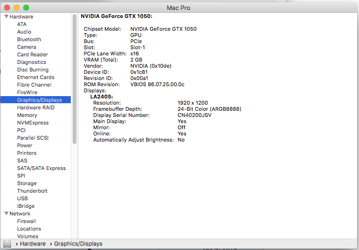Open the Printers entry
This screenshot has height=250, width=359.
point(27,153)
